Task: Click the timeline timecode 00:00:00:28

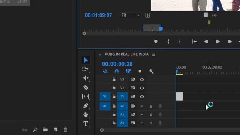Action: (117, 64)
